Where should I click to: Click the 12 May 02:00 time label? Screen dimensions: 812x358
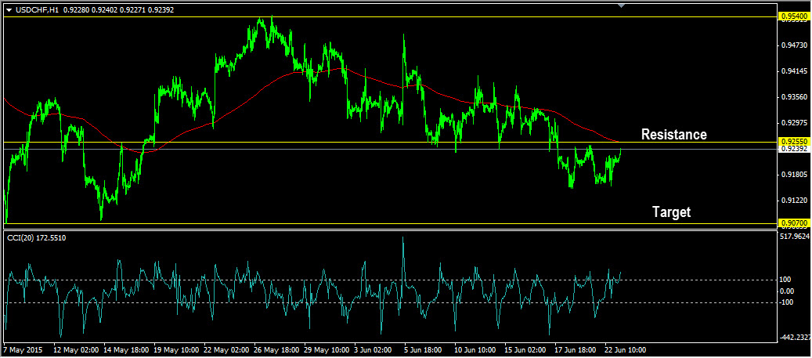click(x=75, y=349)
